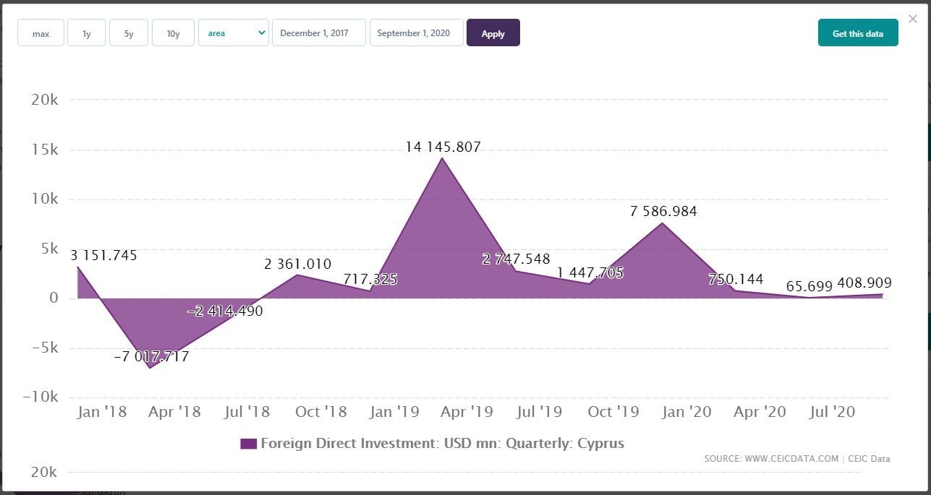This screenshot has height=495, width=931.
Task: Click the 717.325 data label
Action: pyautogui.click(x=370, y=279)
